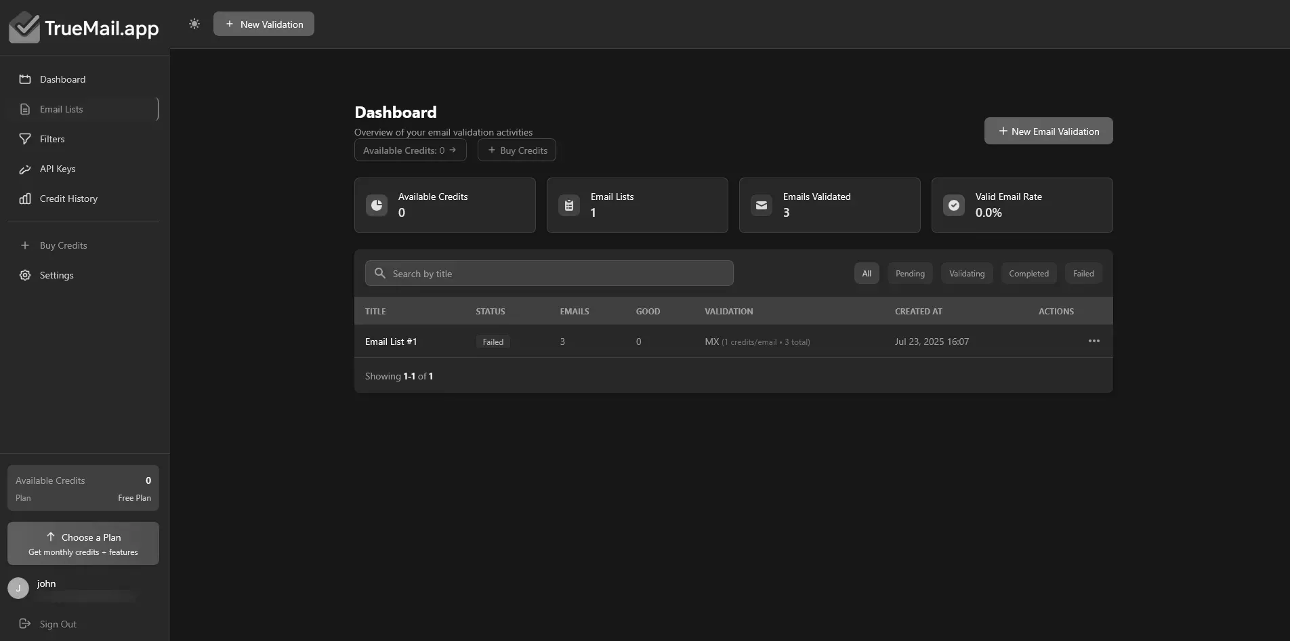
Task: Click the Buy Credits button under Dashboard heading
Action: tap(517, 150)
